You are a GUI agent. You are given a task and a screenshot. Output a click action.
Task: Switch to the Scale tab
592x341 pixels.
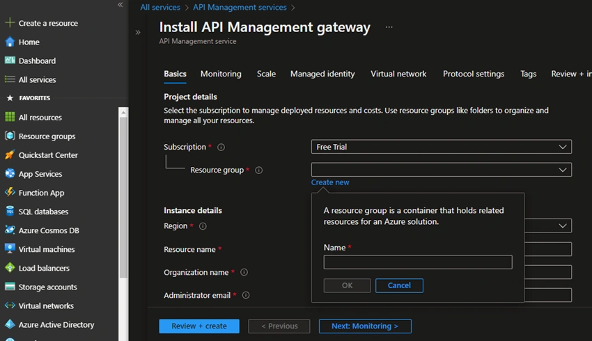tap(266, 74)
